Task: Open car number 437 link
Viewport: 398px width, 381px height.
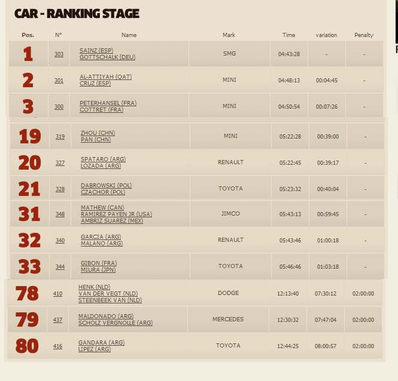Action: (57, 320)
